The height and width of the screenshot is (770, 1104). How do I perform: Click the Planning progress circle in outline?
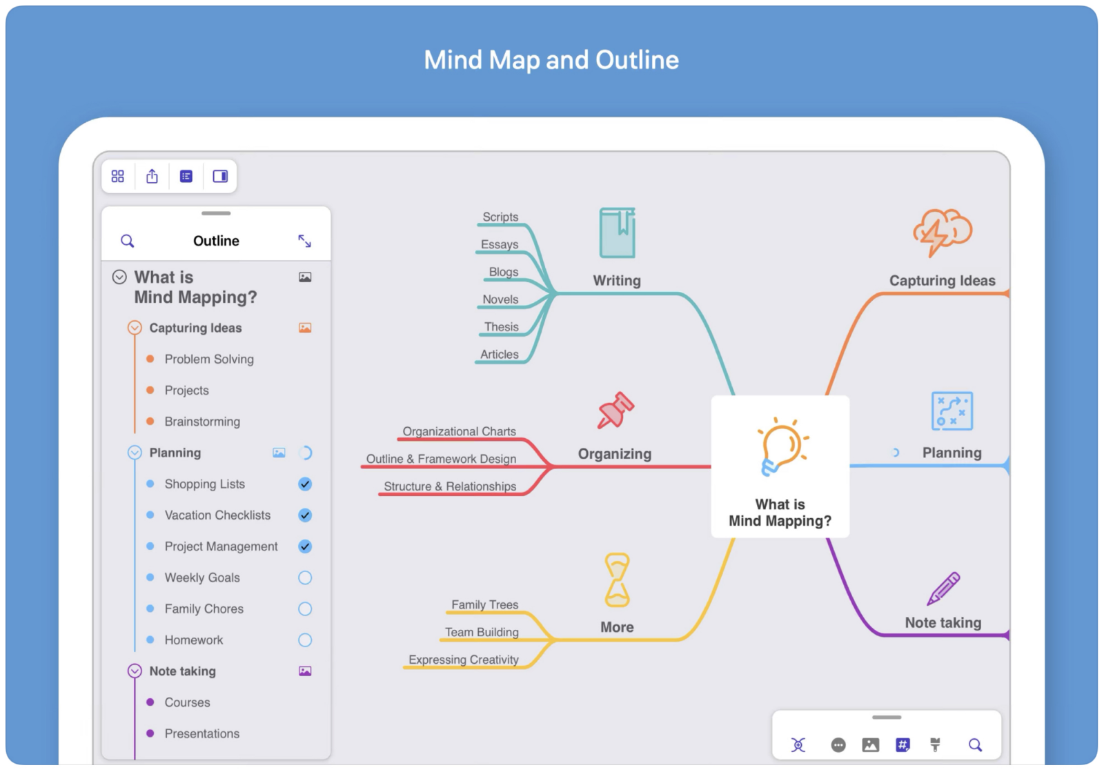click(x=305, y=453)
